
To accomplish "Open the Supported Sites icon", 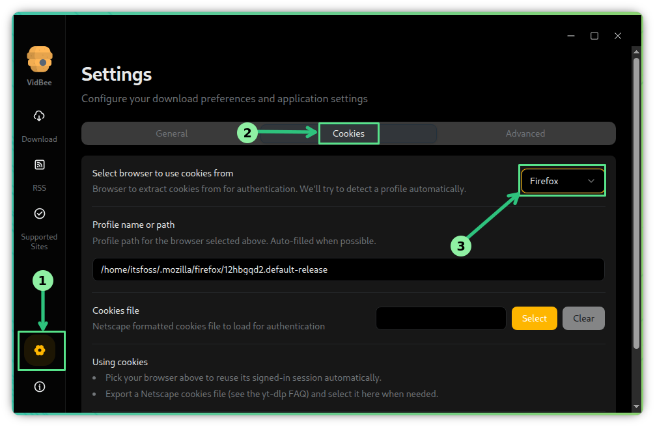I will [39, 213].
